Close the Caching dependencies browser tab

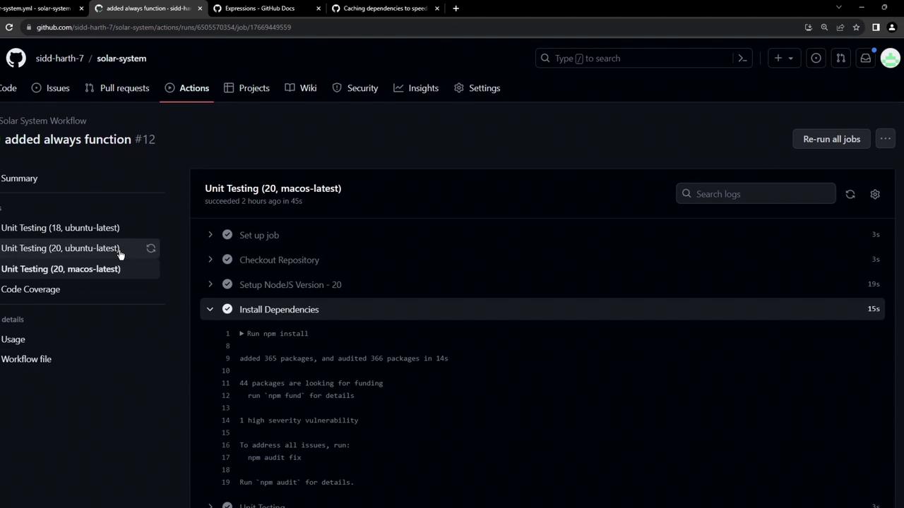click(x=437, y=8)
